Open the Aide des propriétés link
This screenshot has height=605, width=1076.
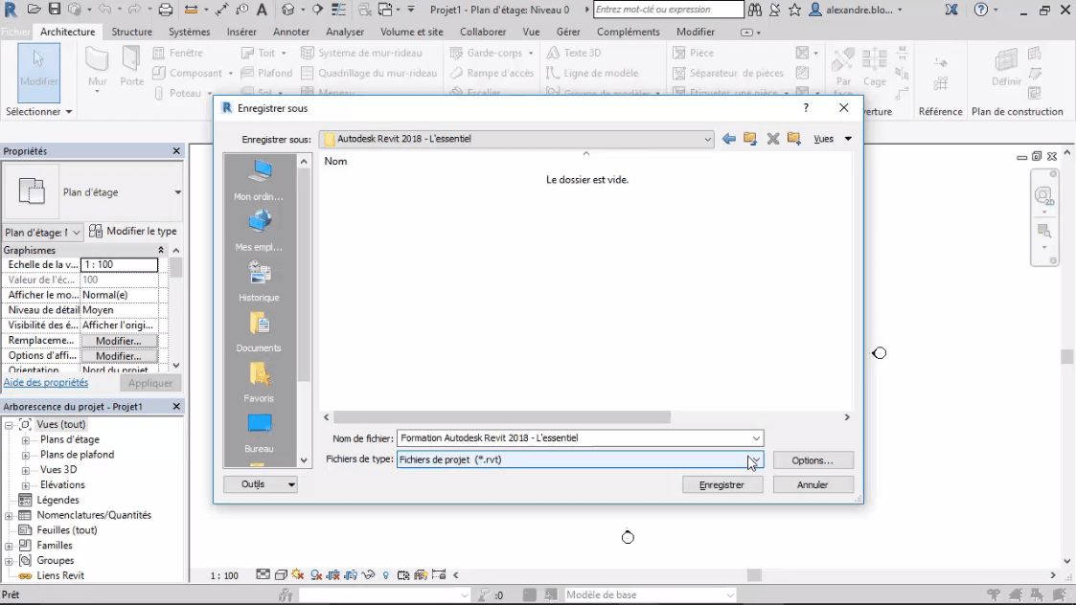point(46,383)
